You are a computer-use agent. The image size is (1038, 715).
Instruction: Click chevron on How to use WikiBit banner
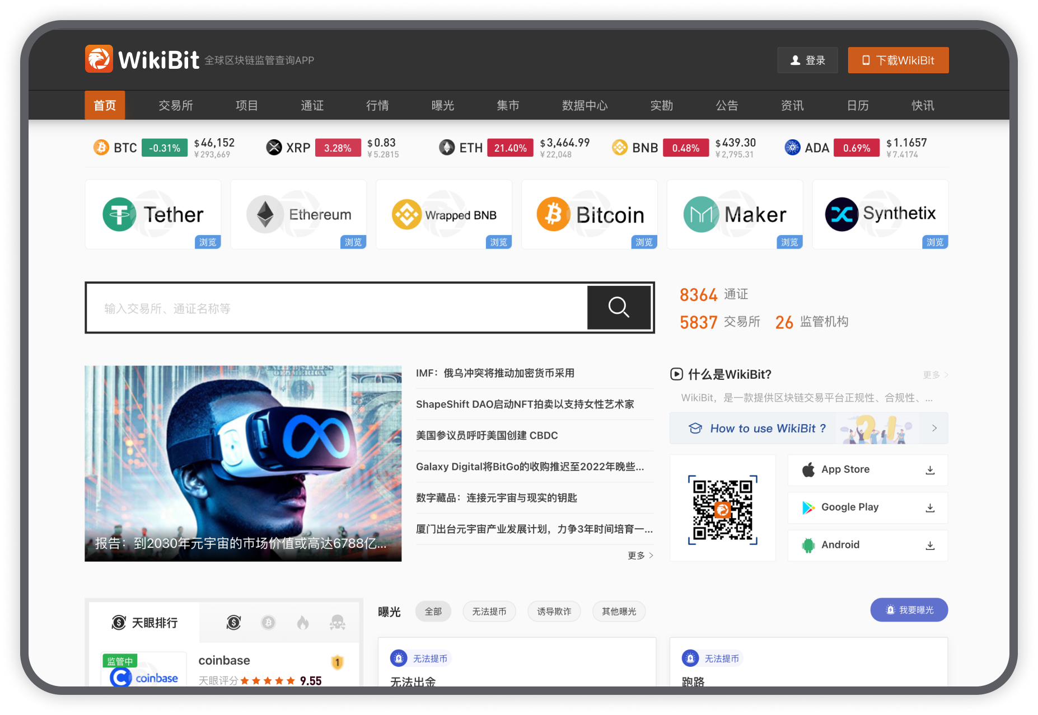[934, 428]
